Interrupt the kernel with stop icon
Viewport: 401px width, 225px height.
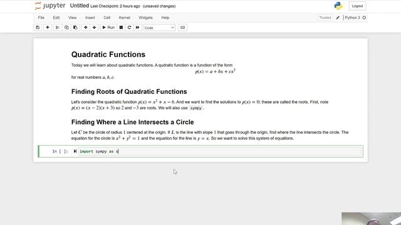point(121,27)
